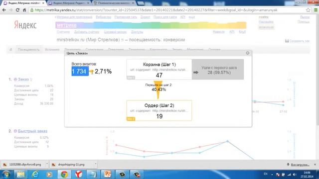The width and height of the screenshot is (319, 179).
Task: Open the Источники menu tab
Action: coord(52,50)
